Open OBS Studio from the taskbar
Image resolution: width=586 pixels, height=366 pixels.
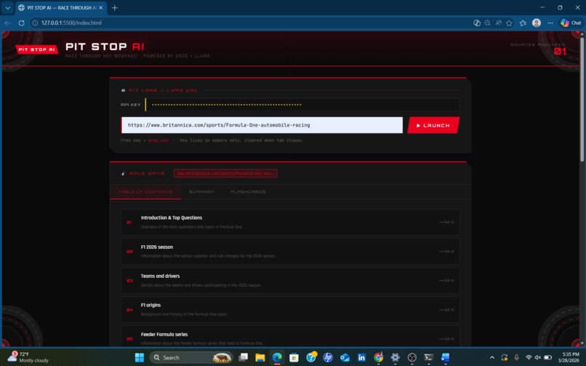tap(412, 357)
